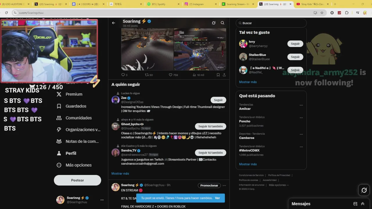Follow back Sandra_TV

click(x=210, y=153)
